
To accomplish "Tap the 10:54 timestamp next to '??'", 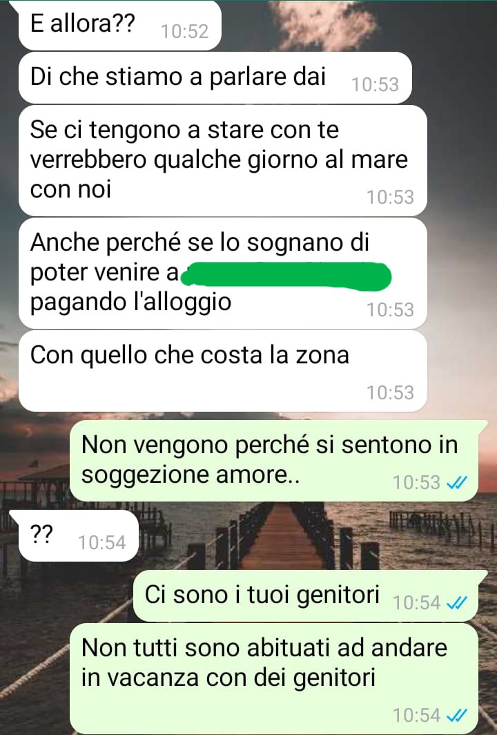I will 101,543.
